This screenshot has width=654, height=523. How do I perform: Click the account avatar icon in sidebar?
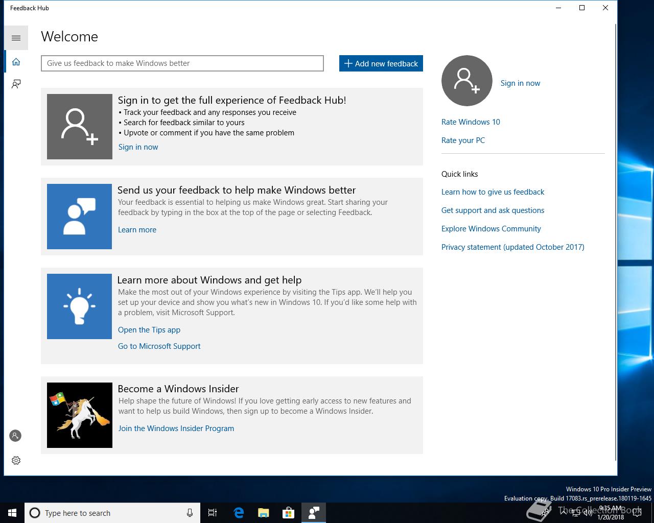[15, 436]
